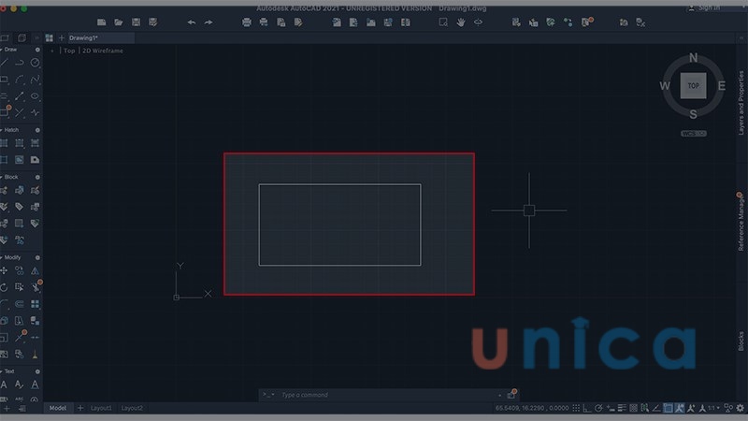
Task: Collapse the Modify panel section
Action: tap(2, 258)
